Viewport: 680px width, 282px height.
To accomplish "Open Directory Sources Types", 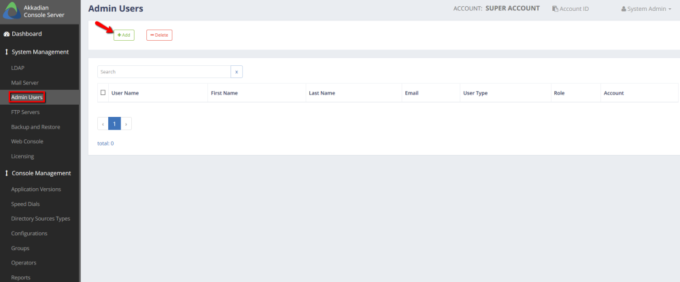I will pyautogui.click(x=40, y=218).
